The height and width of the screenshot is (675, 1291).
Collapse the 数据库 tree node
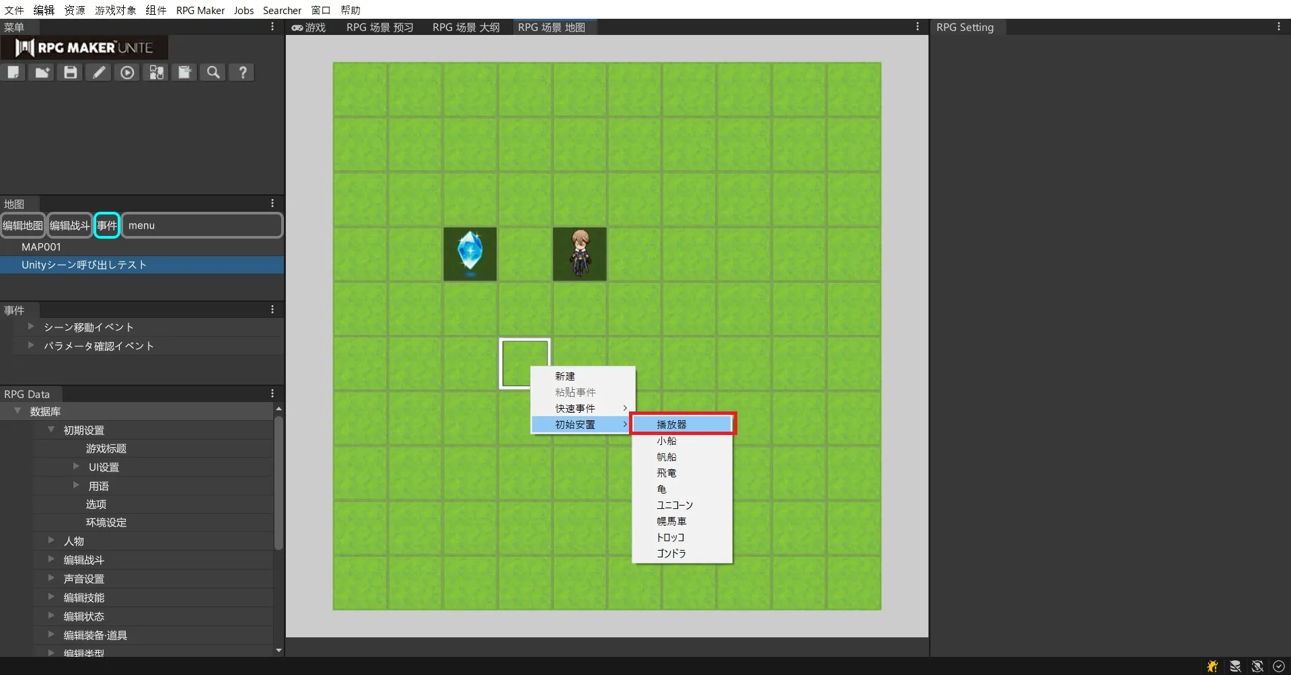tap(17, 411)
